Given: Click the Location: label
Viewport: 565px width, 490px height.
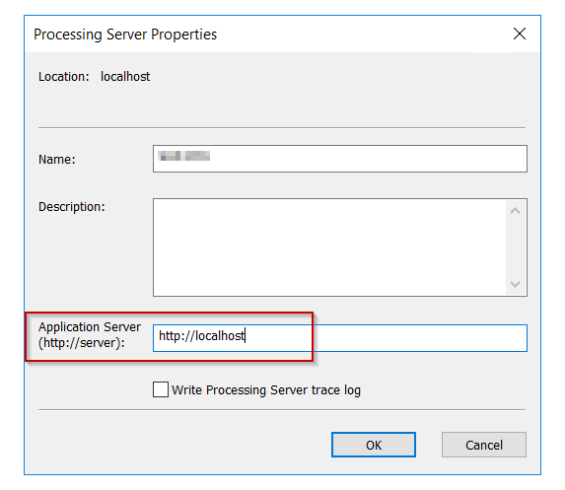Looking at the screenshot, I should pos(64,76).
